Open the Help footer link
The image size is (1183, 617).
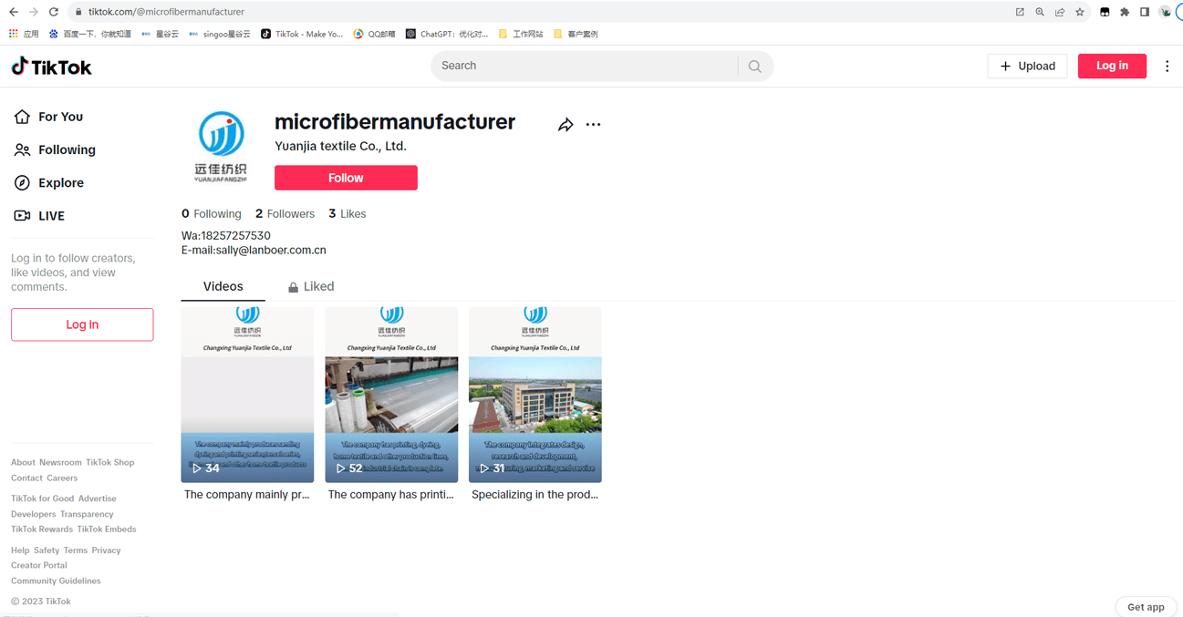[20, 550]
